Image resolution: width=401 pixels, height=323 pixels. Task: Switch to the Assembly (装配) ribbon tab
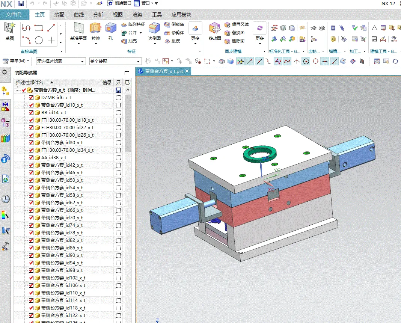pyautogui.click(x=59, y=15)
